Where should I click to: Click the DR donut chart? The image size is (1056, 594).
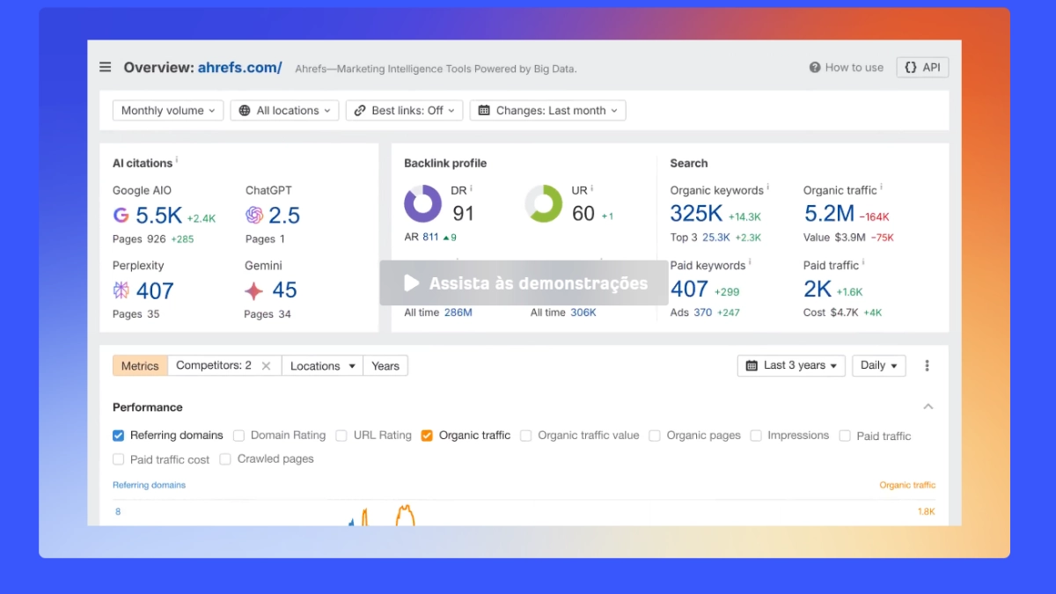click(x=422, y=203)
